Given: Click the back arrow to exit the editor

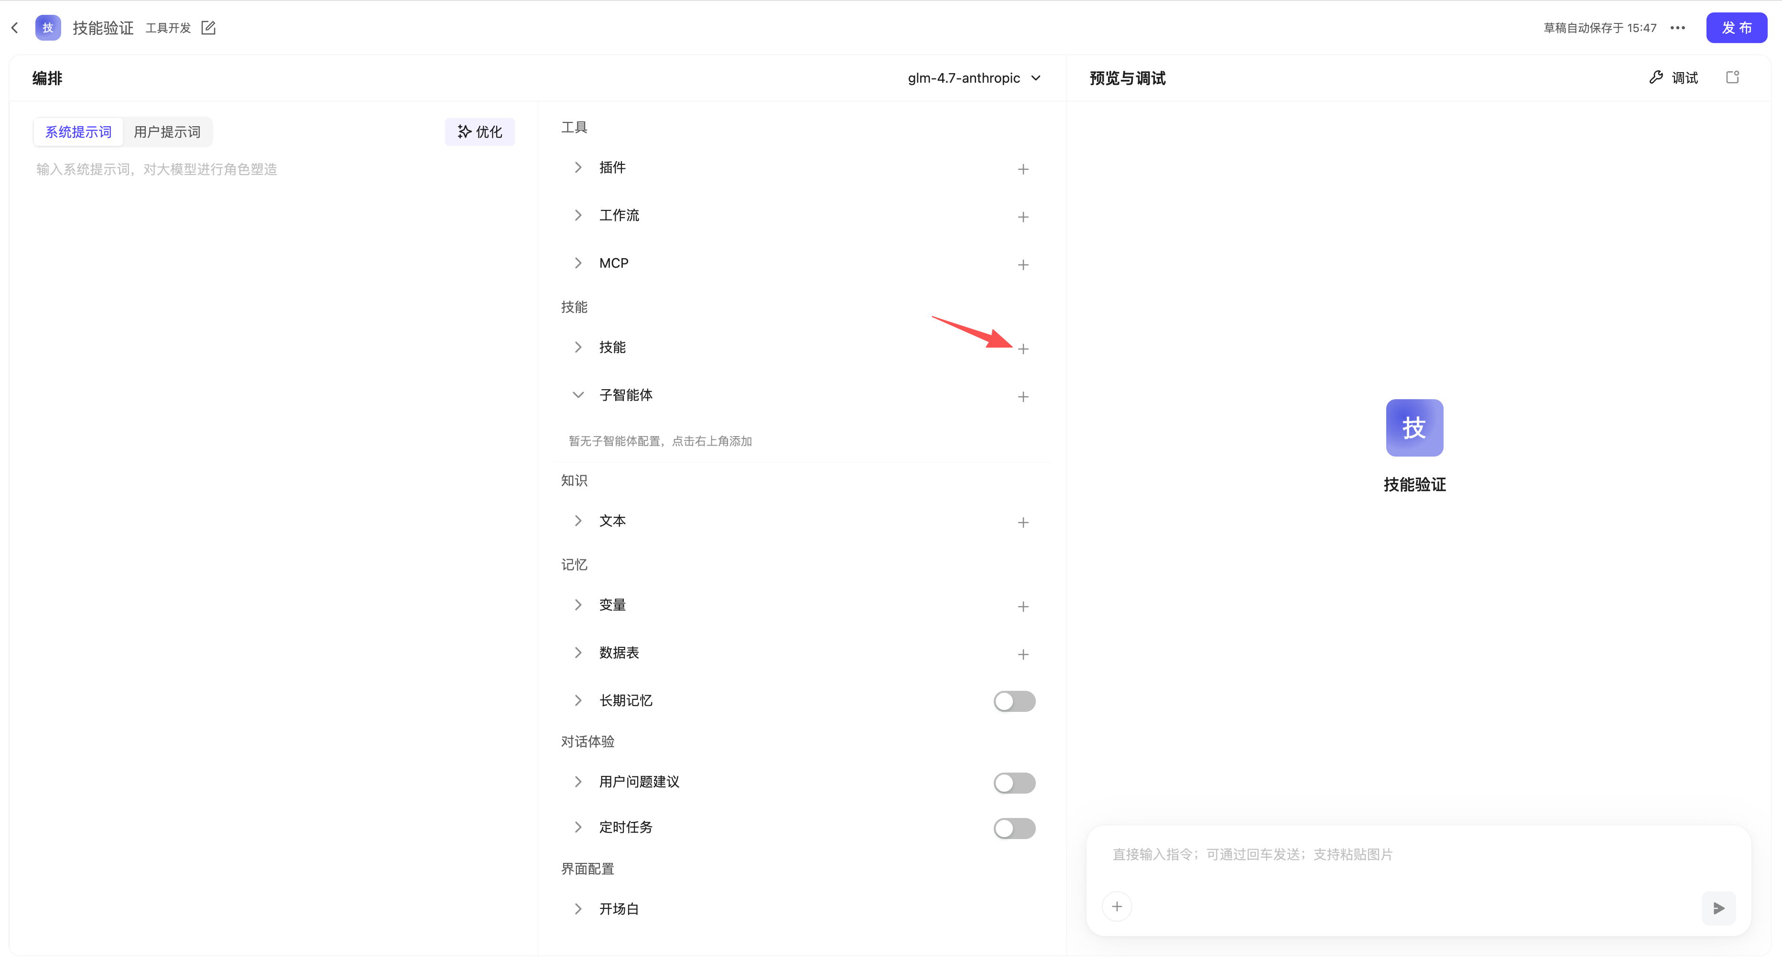Looking at the screenshot, I should [14, 28].
